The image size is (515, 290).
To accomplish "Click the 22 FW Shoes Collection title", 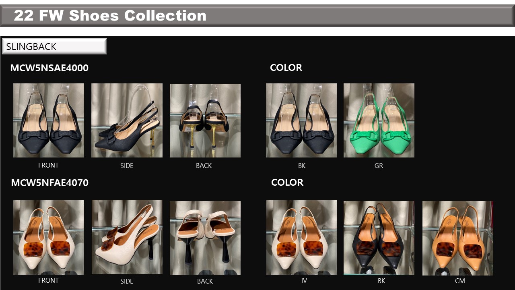I will click(110, 16).
